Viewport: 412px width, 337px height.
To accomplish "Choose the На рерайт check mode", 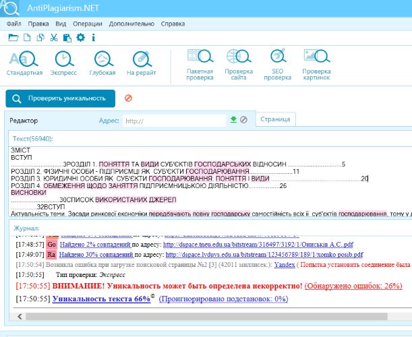I will click(x=142, y=63).
